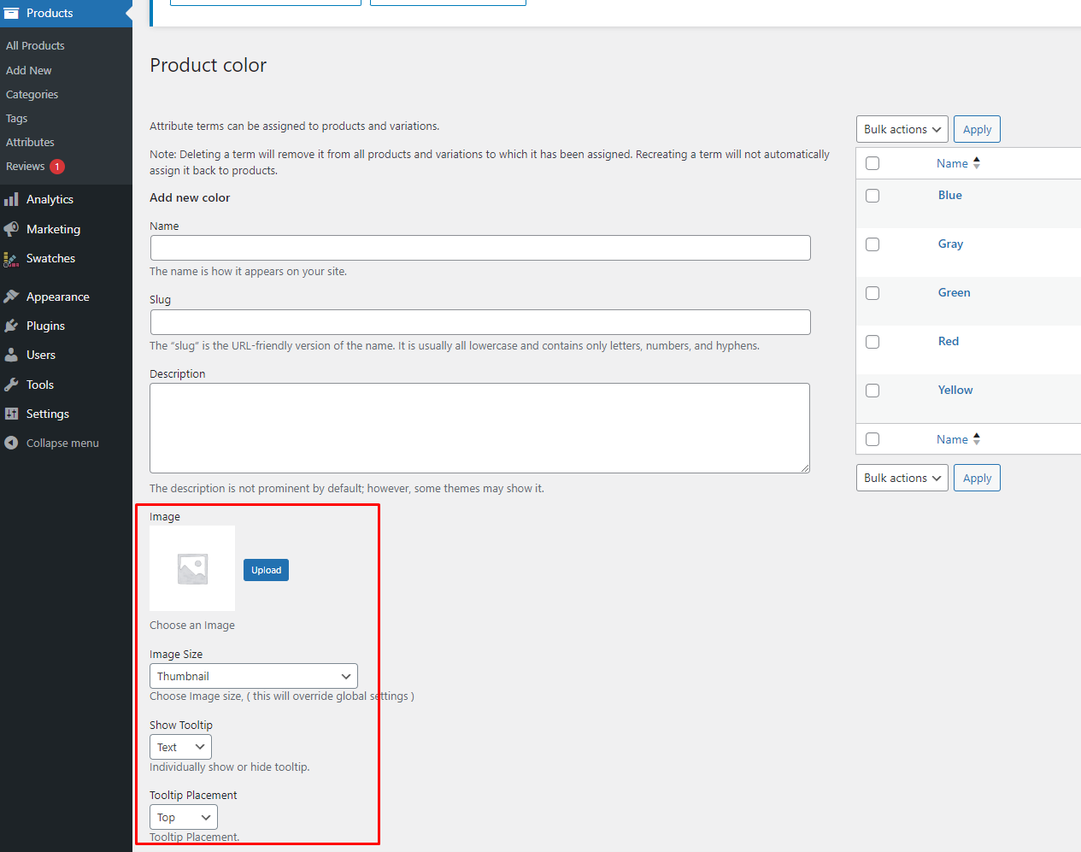
Task: Open the Show Tooltip dropdown
Action: click(180, 747)
